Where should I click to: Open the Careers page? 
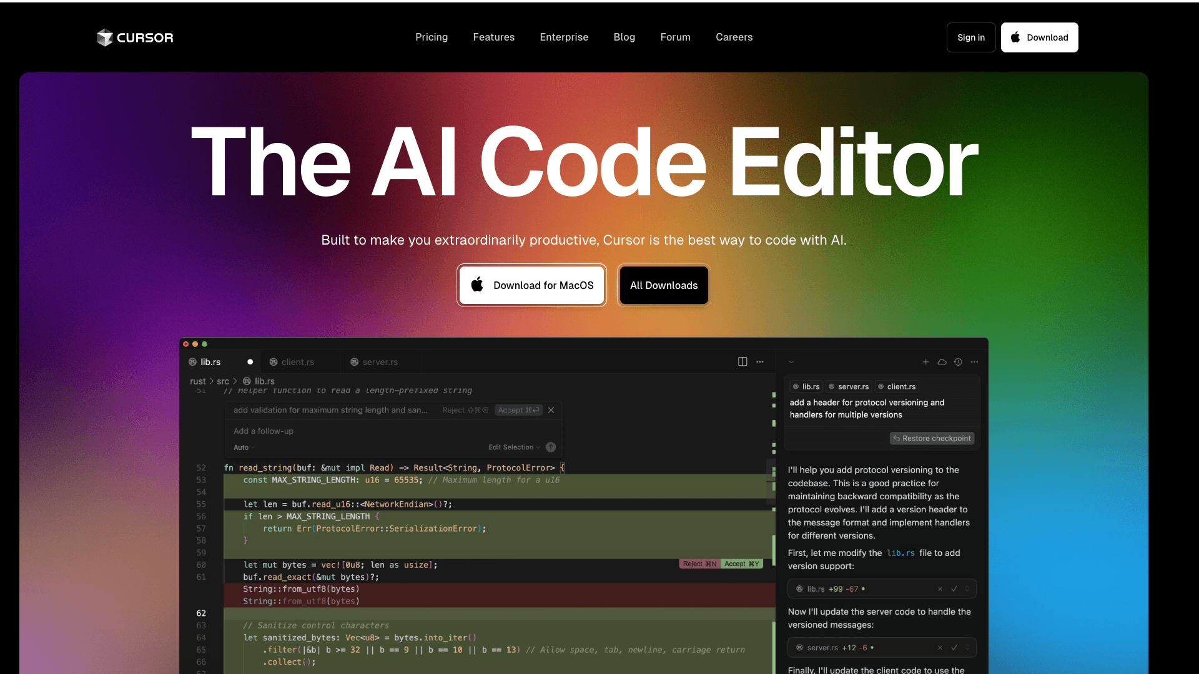tap(734, 37)
